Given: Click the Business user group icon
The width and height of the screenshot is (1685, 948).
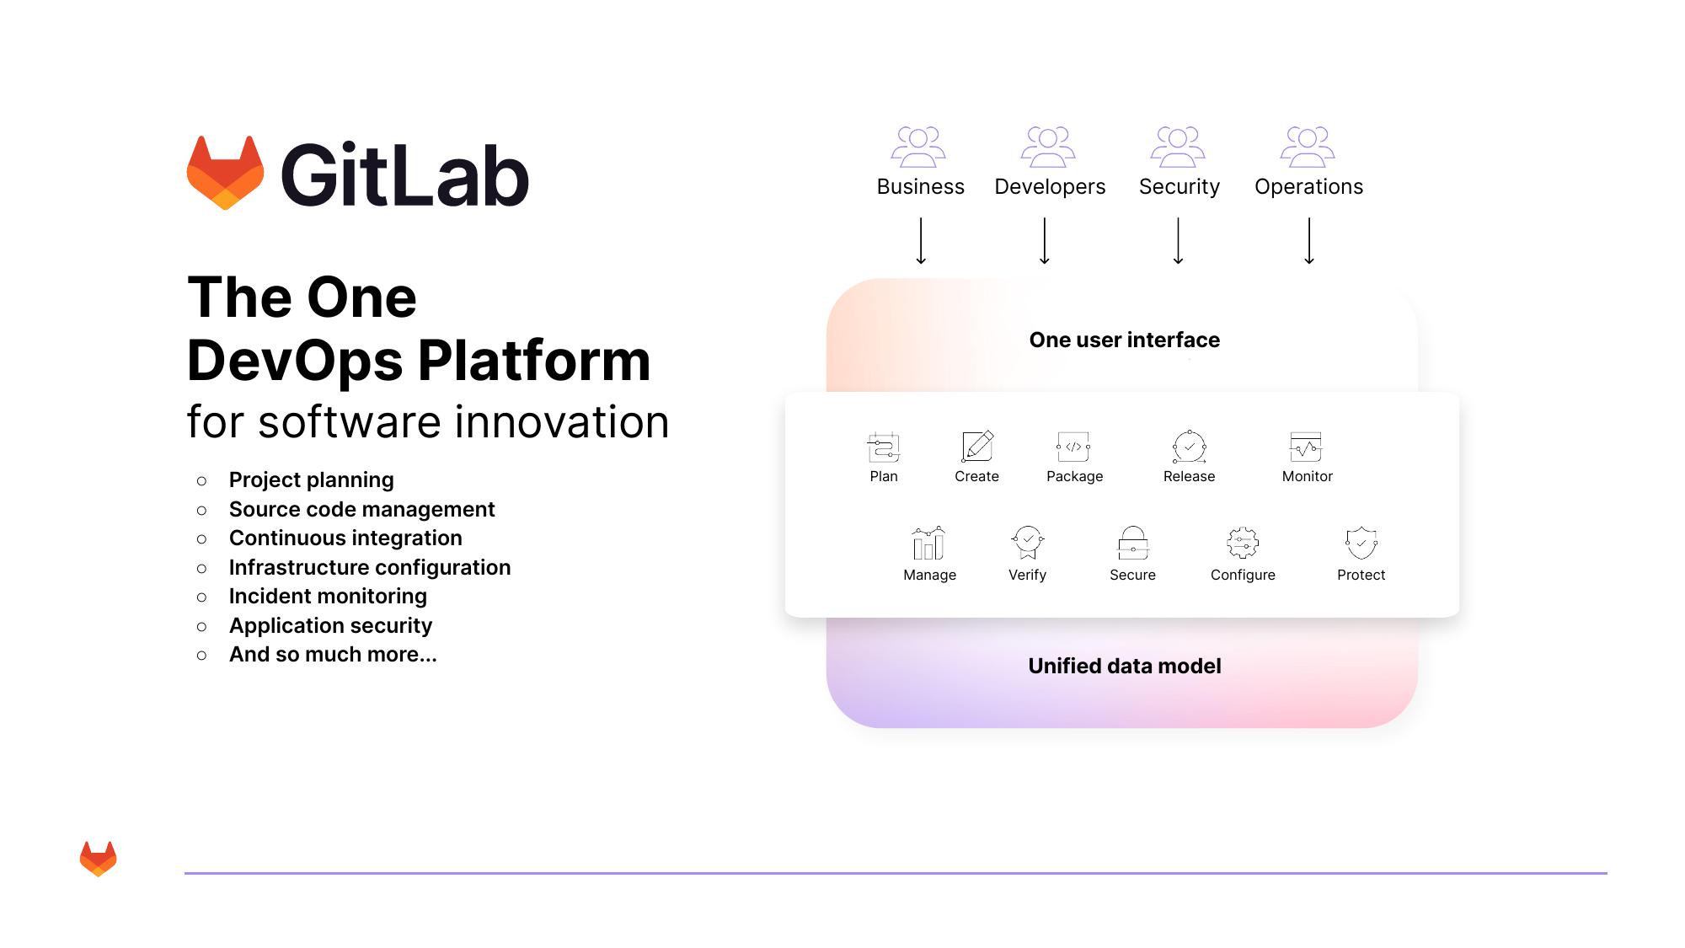Looking at the screenshot, I should (x=919, y=146).
